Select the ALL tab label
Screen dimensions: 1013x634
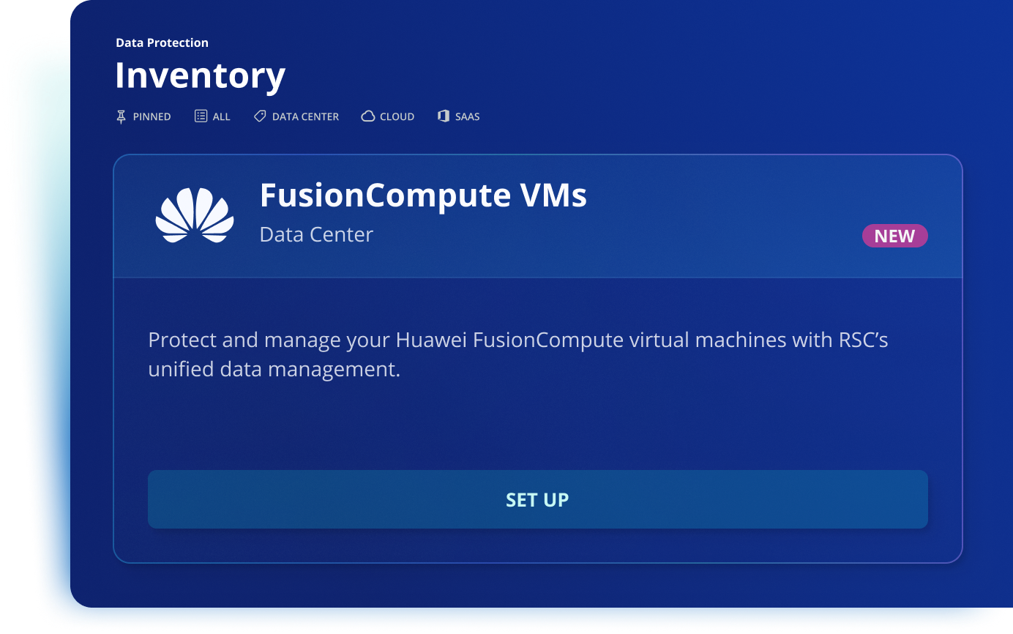(221, 116)
